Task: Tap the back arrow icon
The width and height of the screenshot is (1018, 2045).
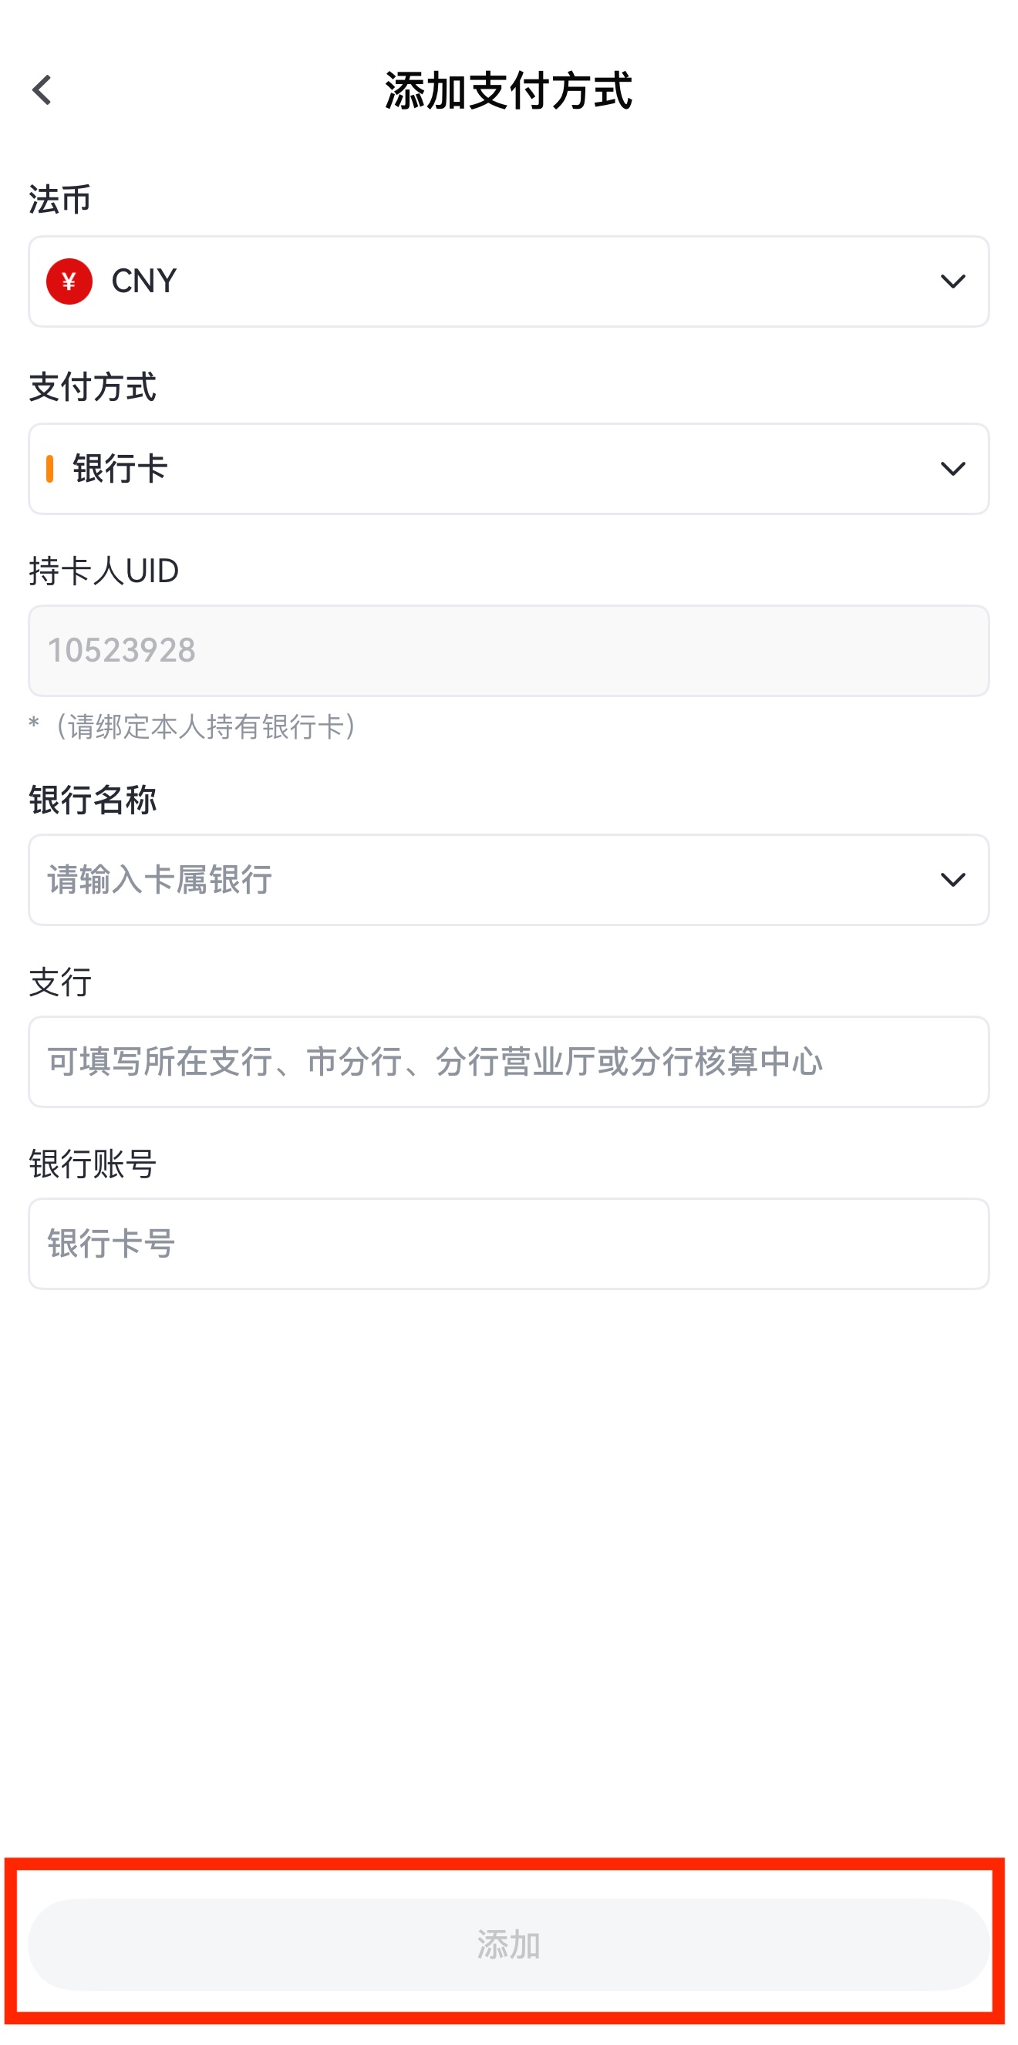Action: pyautogui.click(x=42, y=90)
